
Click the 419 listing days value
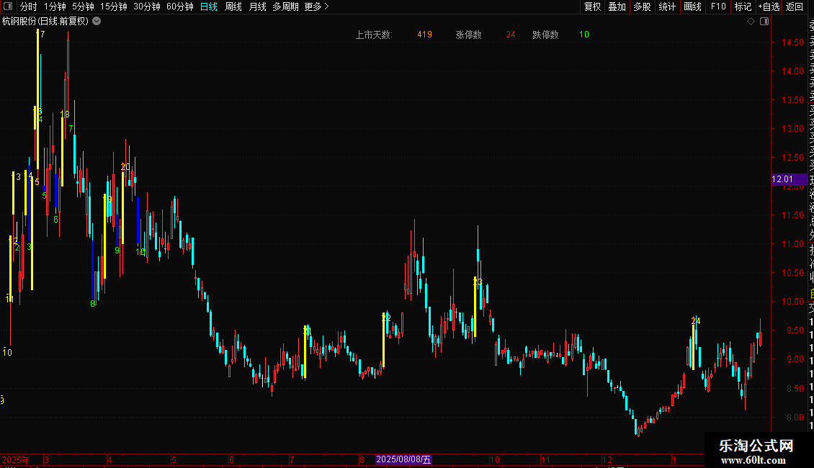425,35
